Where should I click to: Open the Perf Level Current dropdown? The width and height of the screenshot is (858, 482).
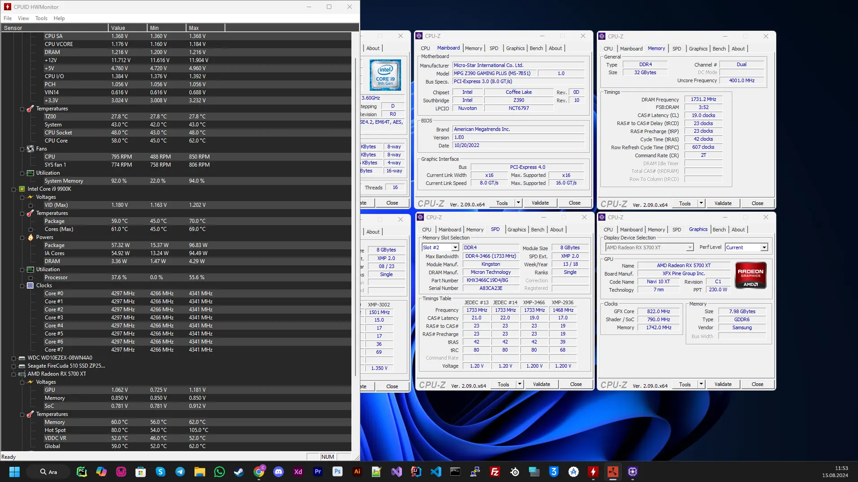(764, 247)
